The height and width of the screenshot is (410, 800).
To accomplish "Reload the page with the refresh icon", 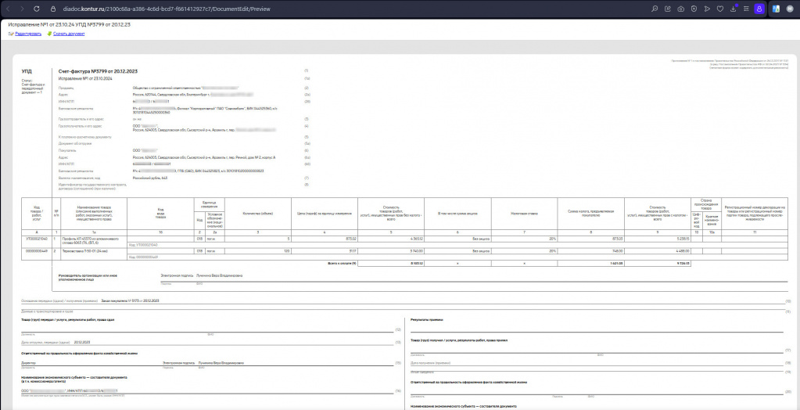I will [x=36, y=9].
